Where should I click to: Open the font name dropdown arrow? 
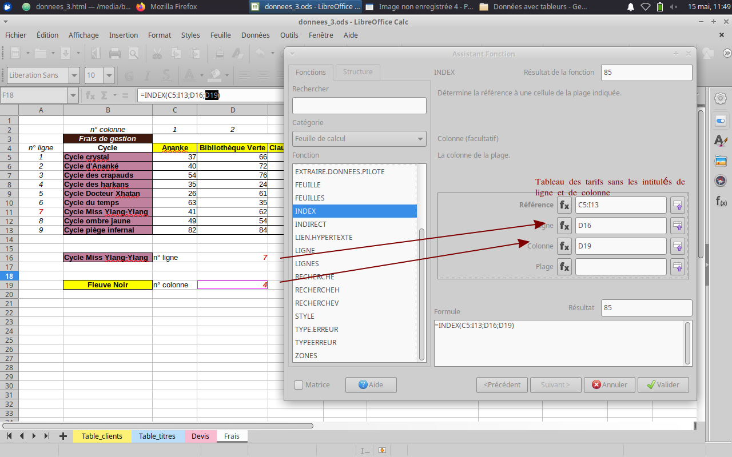tap(75, 75)
